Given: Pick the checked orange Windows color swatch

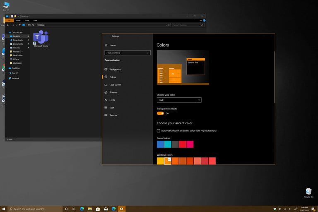Looking at the screenshot, I should [x=168, y=161].
